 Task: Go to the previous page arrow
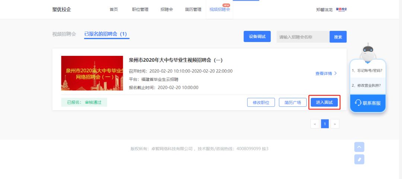(315, 124)
